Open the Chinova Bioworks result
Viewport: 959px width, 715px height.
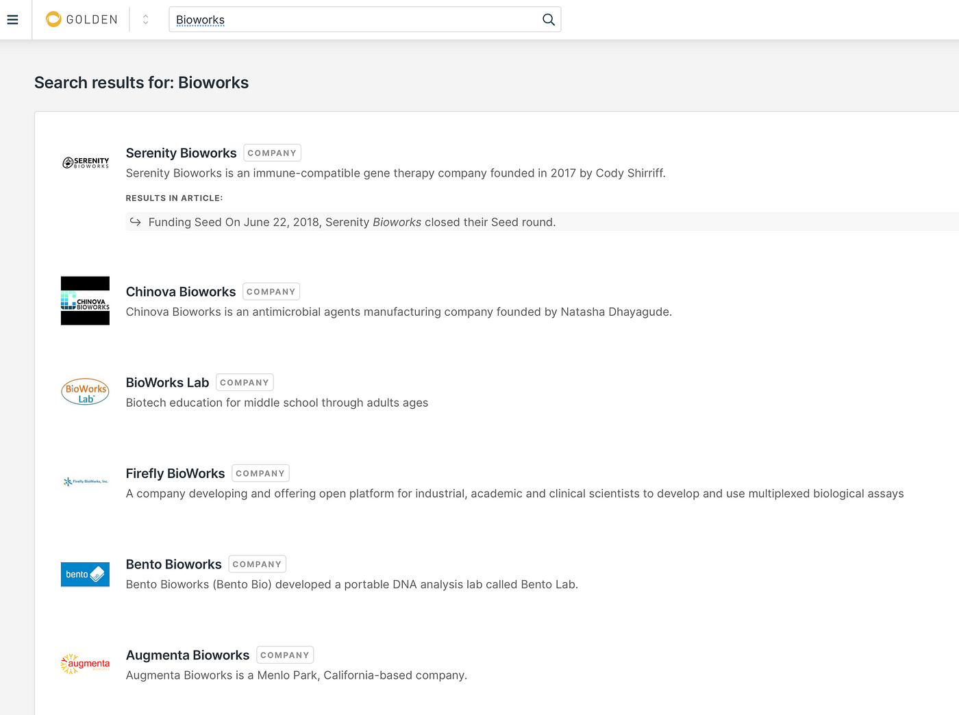[x=181, y=292]
